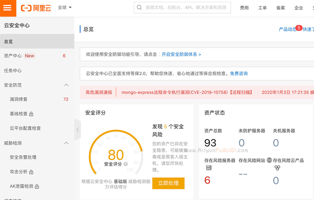Click the 资产总数 value 93
Screen dimensions: 314x200
(x=210, y=143)
